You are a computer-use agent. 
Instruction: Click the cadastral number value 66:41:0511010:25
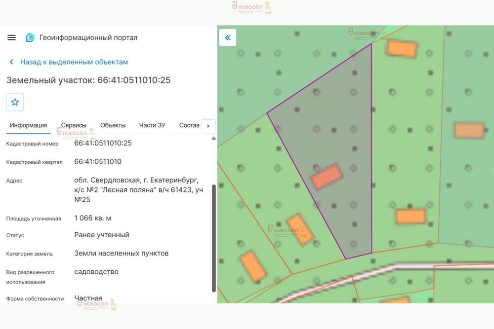[x=103, y=143]
